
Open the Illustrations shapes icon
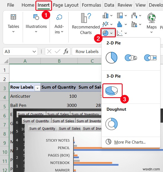pyautogui.click(x=36, y=17)
